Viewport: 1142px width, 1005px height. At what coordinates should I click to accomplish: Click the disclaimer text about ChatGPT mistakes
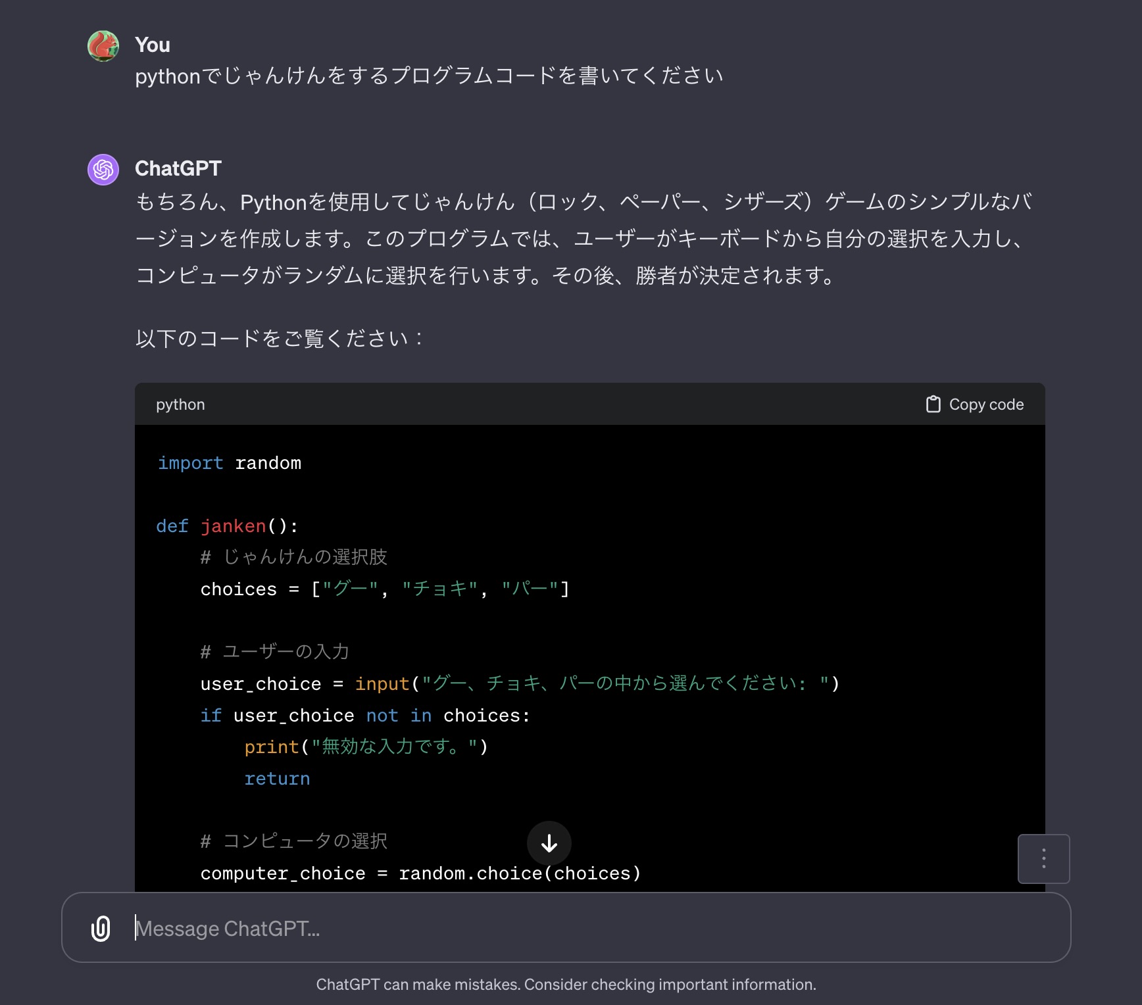click(568, 984)
